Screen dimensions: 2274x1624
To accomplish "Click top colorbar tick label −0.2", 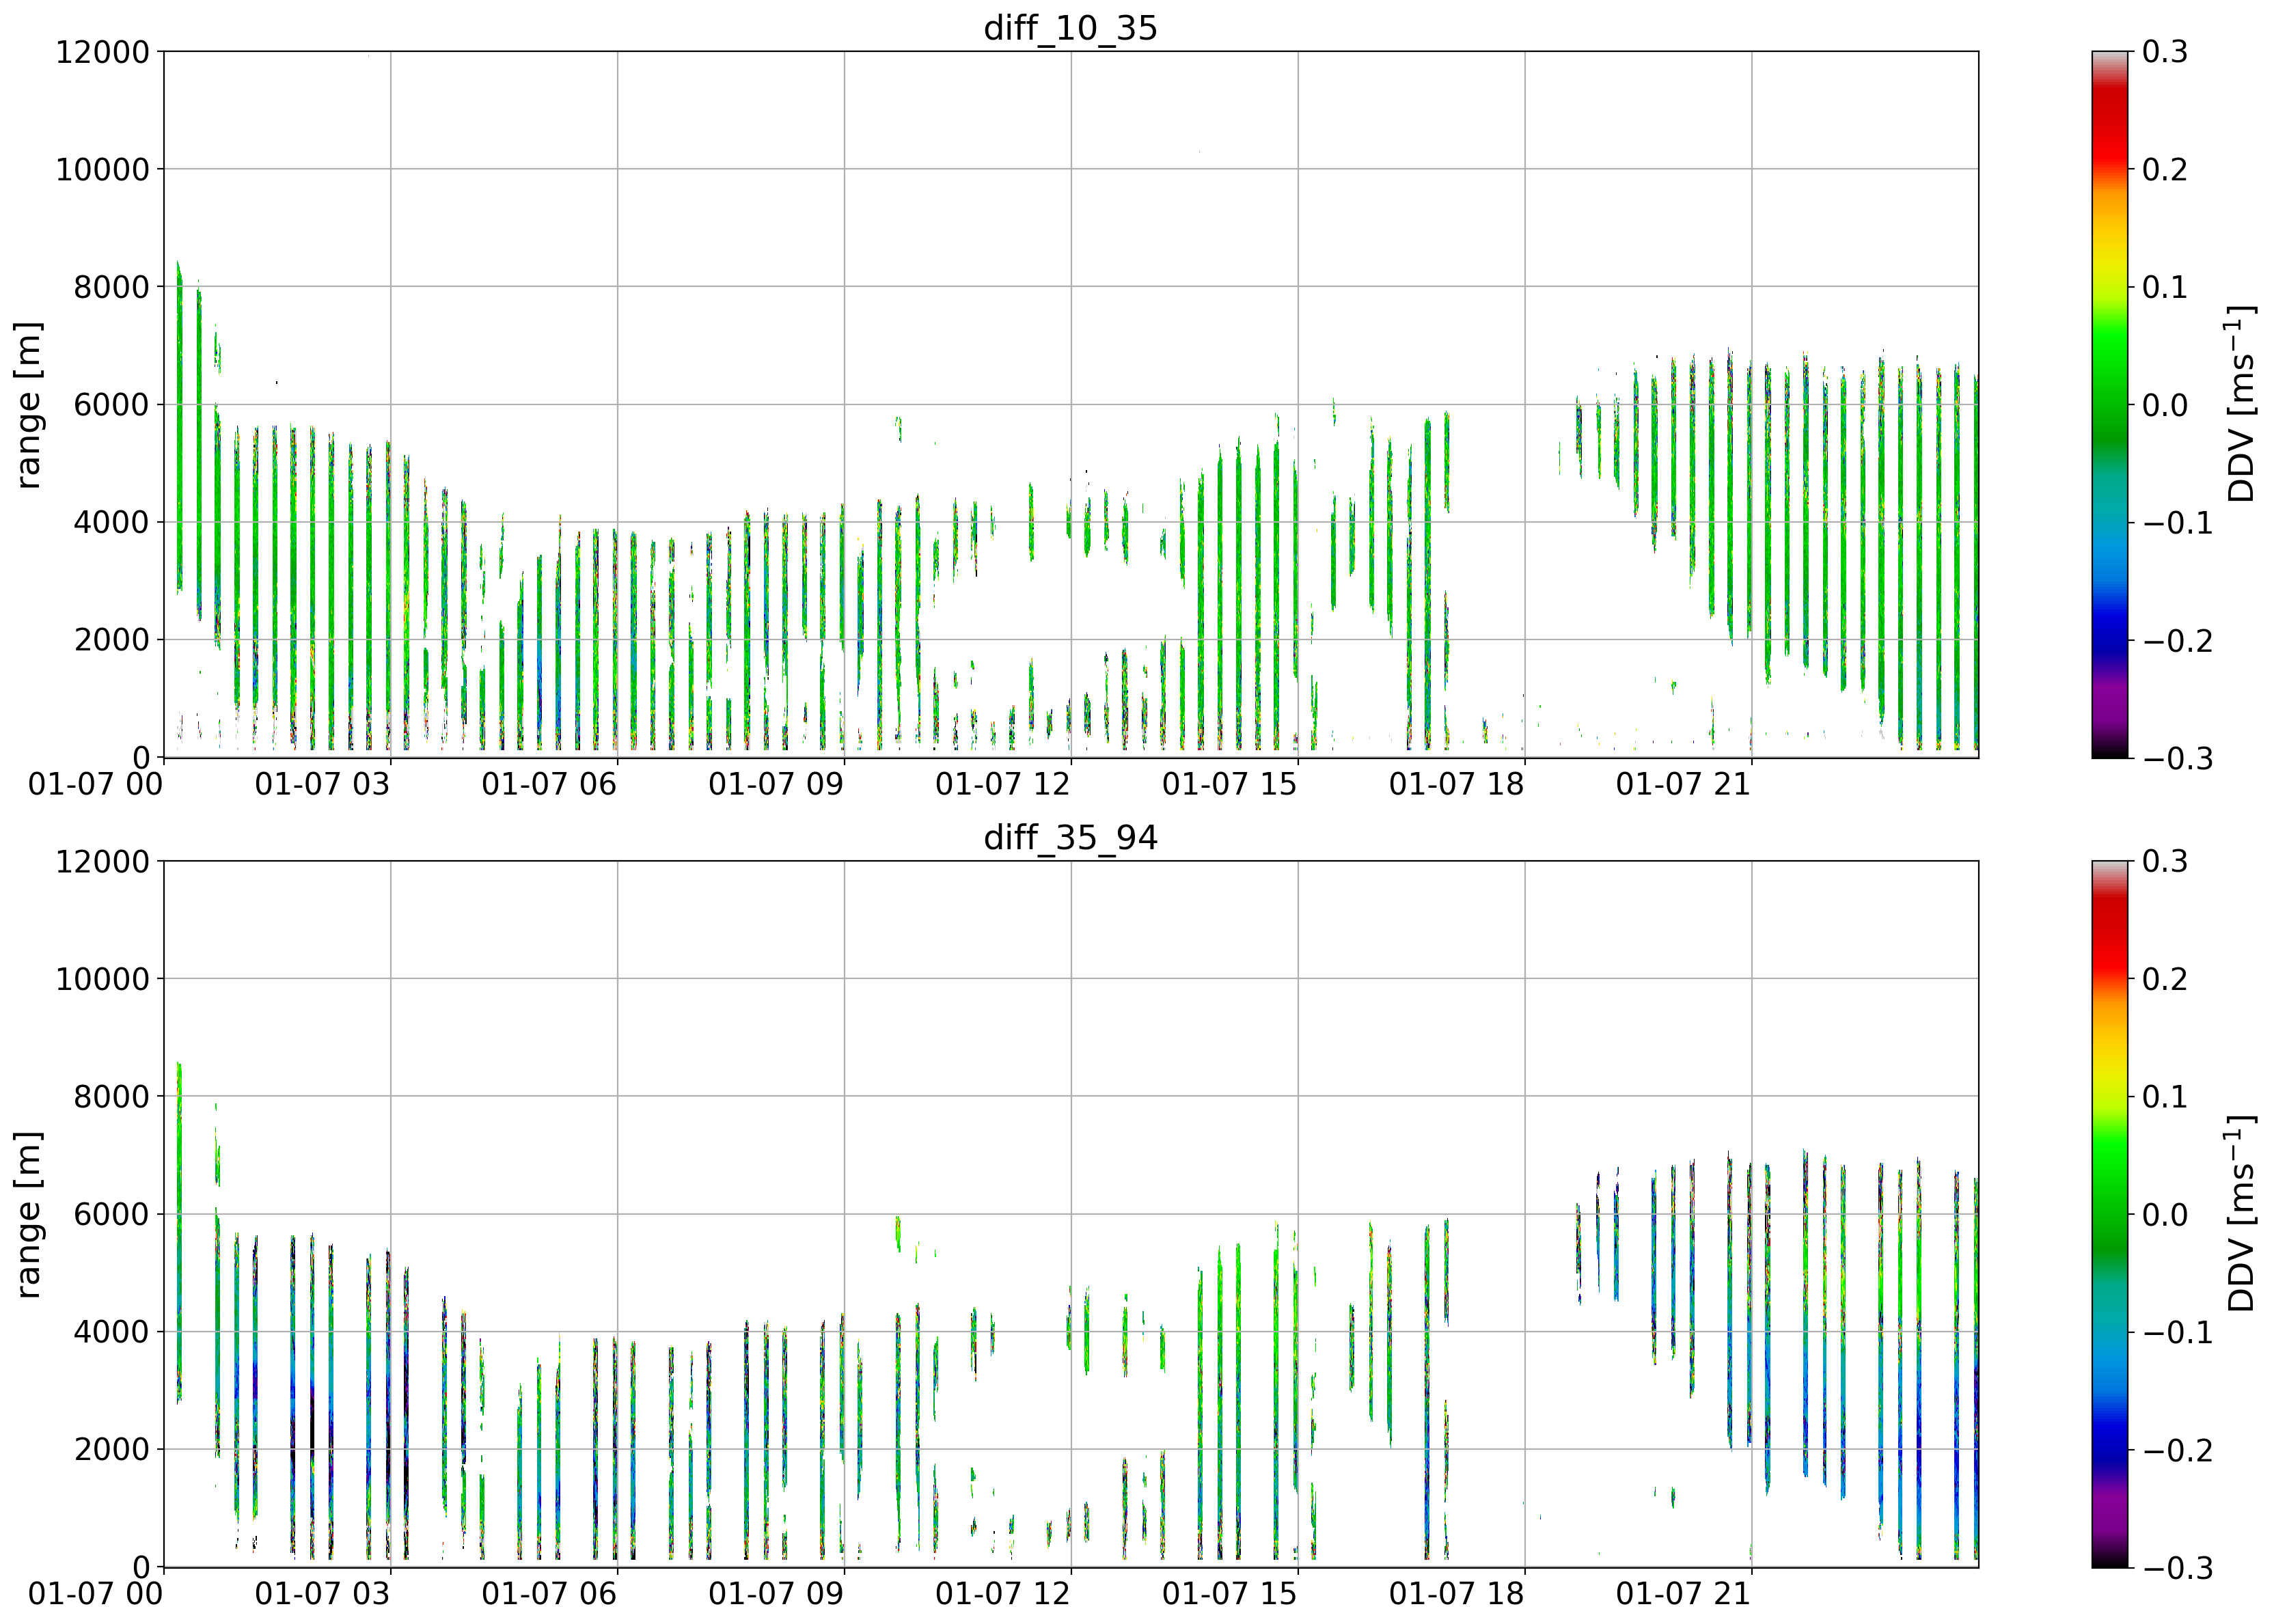I will tap(2177, 640).
